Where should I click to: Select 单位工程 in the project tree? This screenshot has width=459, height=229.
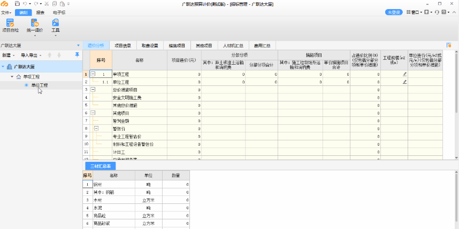click(39, 85)
